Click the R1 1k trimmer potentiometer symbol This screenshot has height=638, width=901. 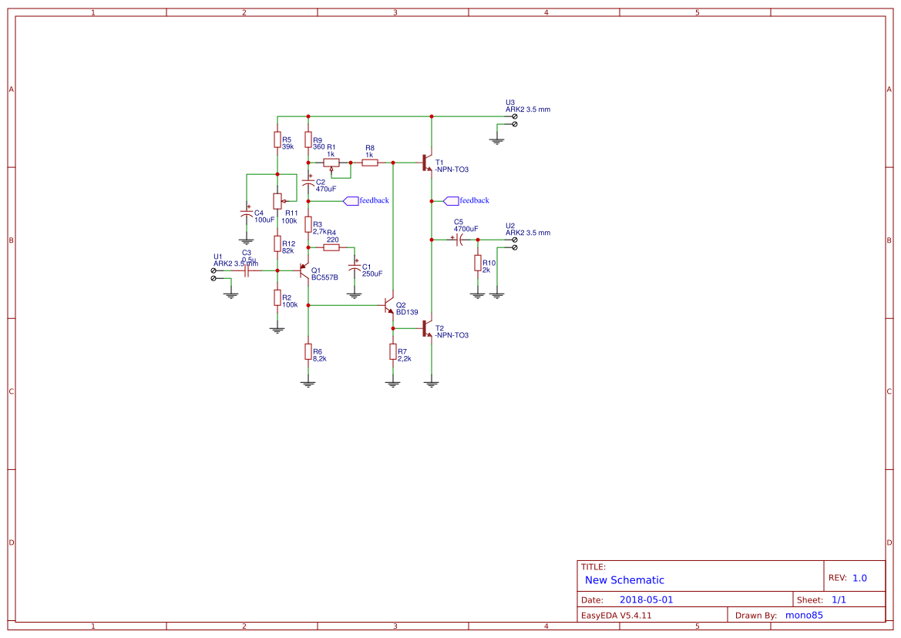331,163
